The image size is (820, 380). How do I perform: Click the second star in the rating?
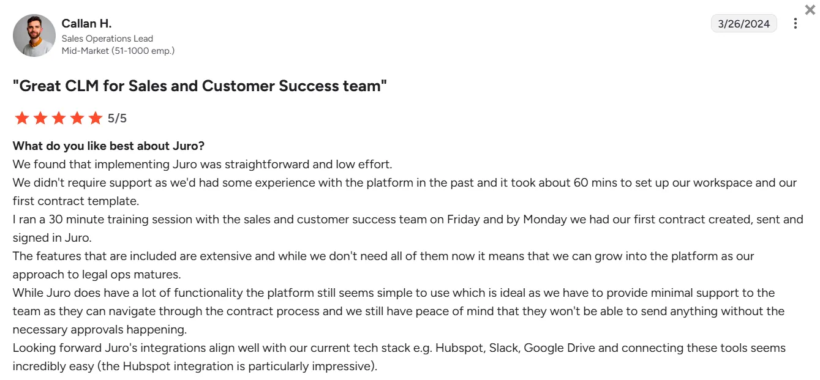point(40,117)
